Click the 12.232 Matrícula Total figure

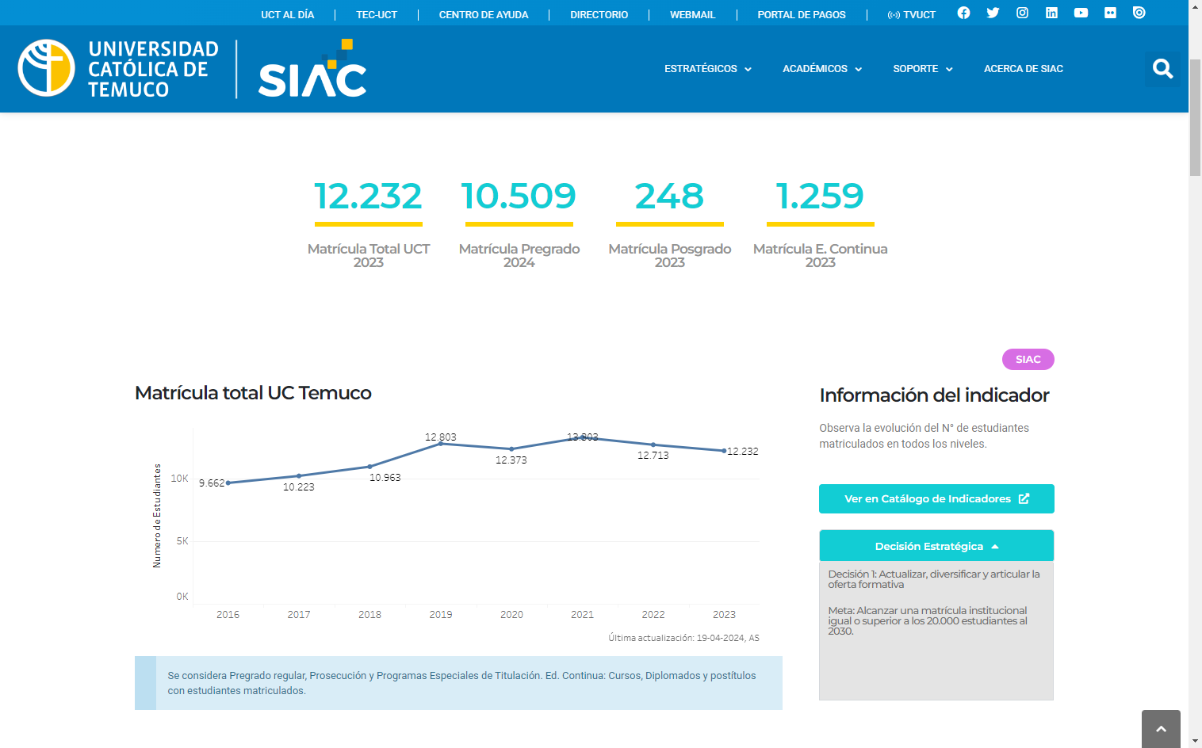click(x=368, y=196)
